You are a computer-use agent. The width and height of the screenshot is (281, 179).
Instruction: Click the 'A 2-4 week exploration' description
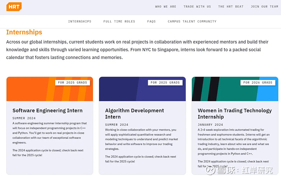[234, 141]
